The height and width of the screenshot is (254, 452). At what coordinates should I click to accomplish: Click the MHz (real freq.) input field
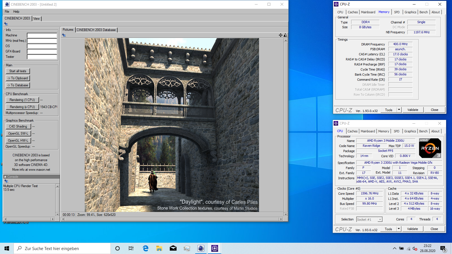(42, 41)
